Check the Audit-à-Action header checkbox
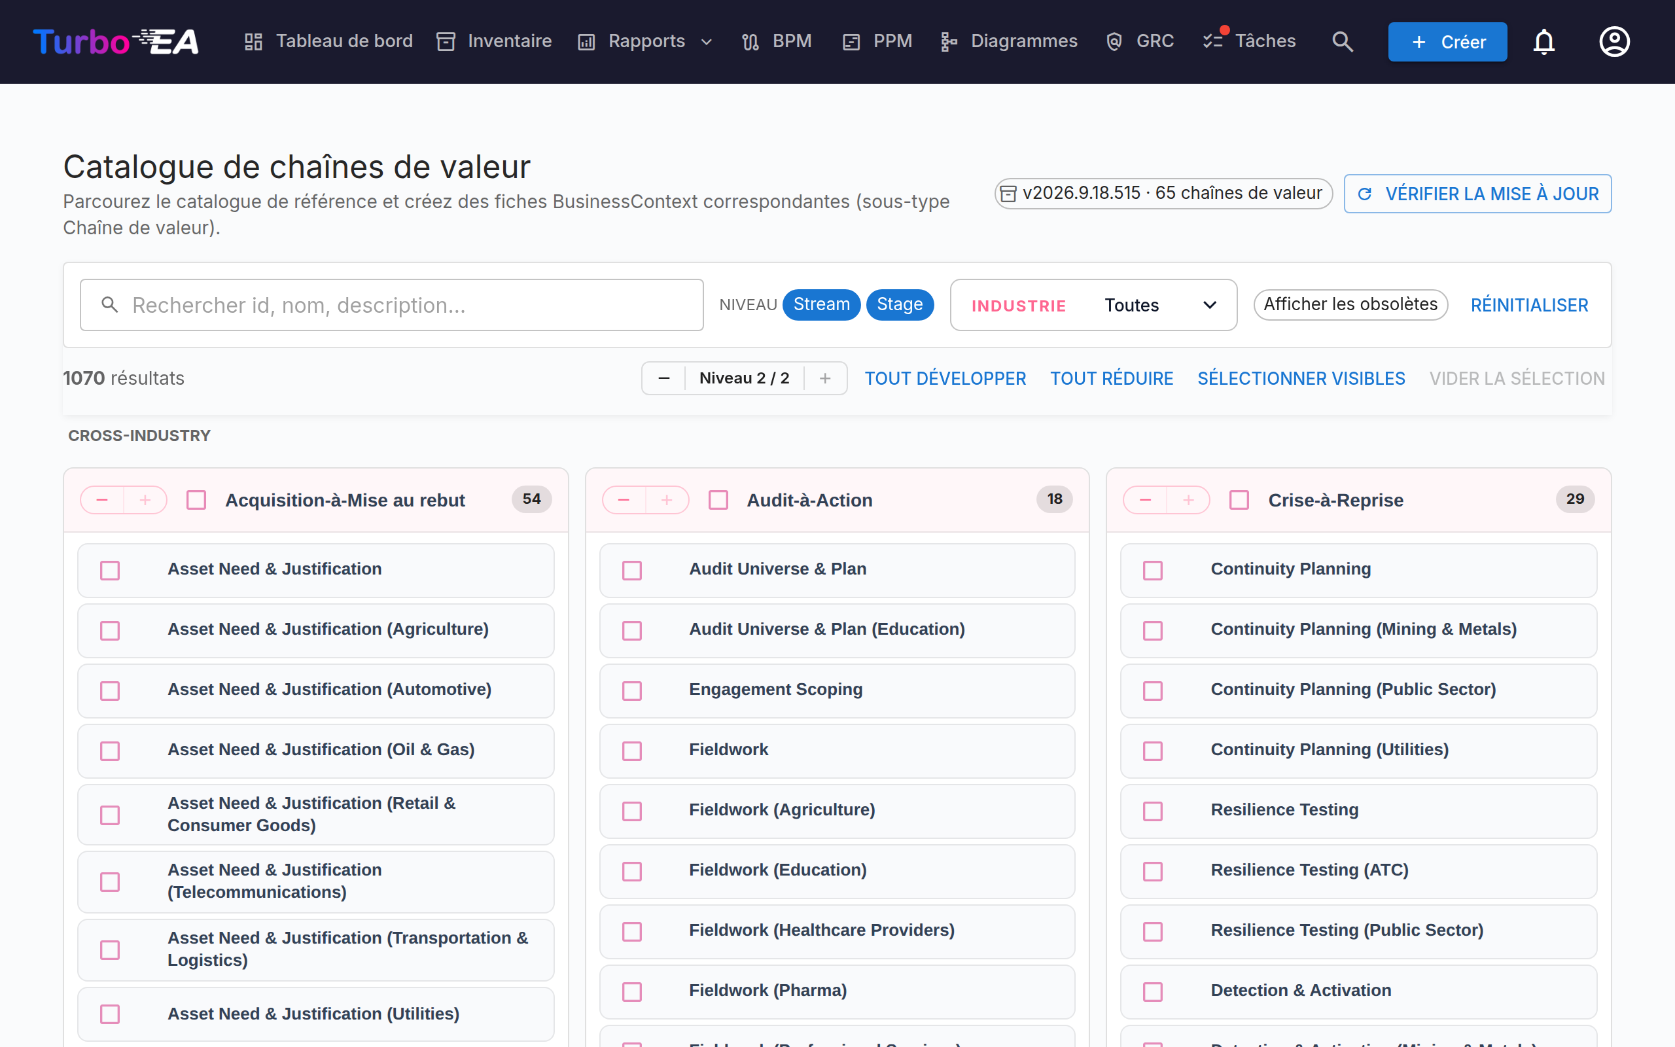Screen dimensions: 1675x1047 [x=718, y=500]
